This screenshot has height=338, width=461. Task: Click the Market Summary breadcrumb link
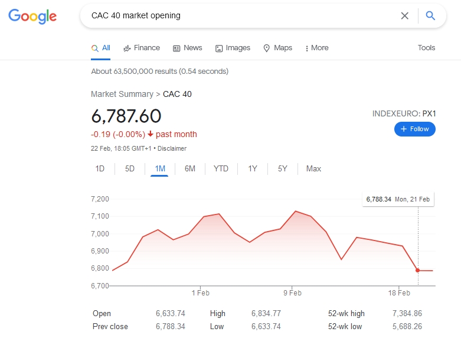(122, 94)
